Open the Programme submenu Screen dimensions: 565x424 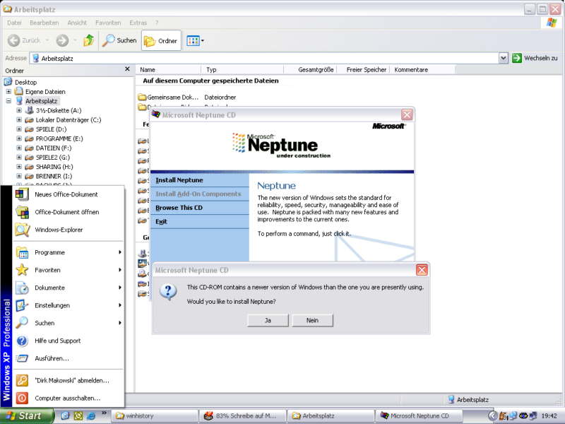[69, 252]
